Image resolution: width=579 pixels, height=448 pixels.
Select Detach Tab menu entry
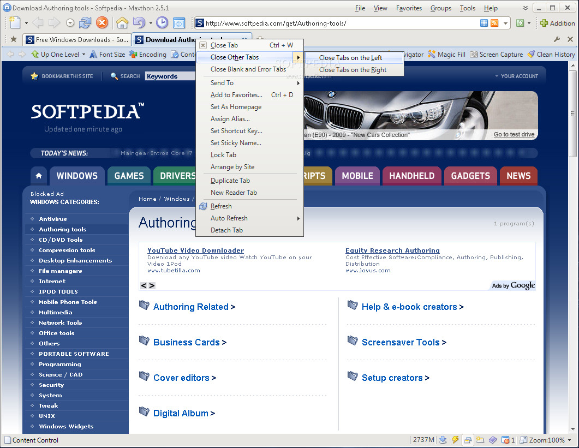click(x=249, y=230)
